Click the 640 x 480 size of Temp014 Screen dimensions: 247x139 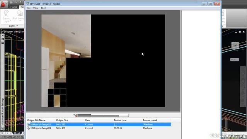click(x=61, y=128)
